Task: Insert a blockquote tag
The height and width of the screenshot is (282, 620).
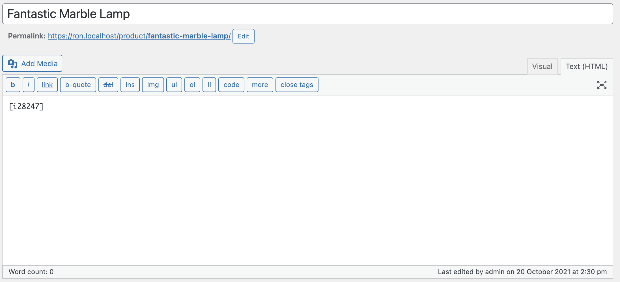Action: pos(78,85)
